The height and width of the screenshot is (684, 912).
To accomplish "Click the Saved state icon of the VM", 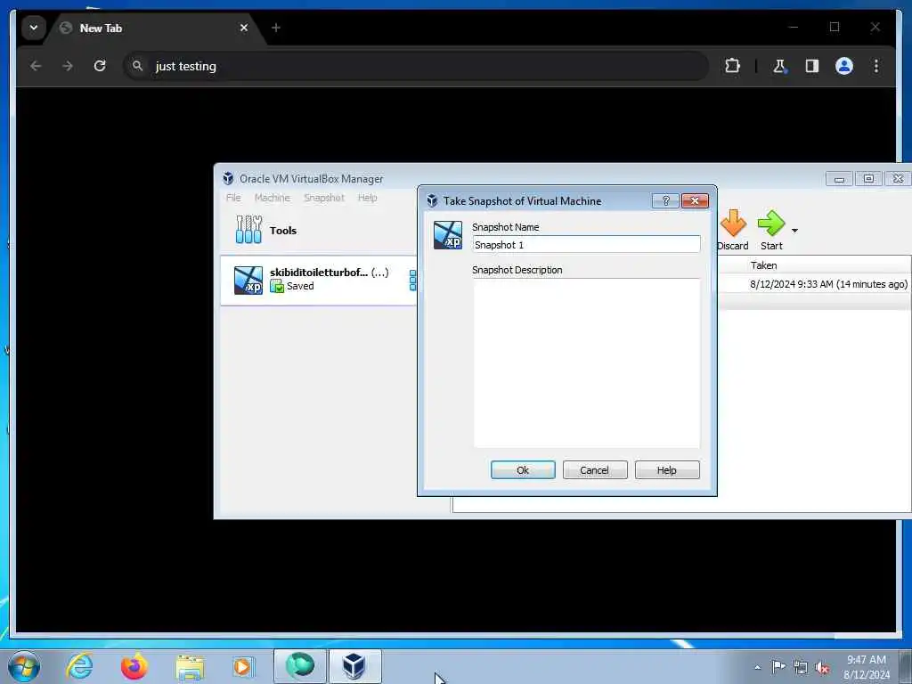I will (277, 286).
